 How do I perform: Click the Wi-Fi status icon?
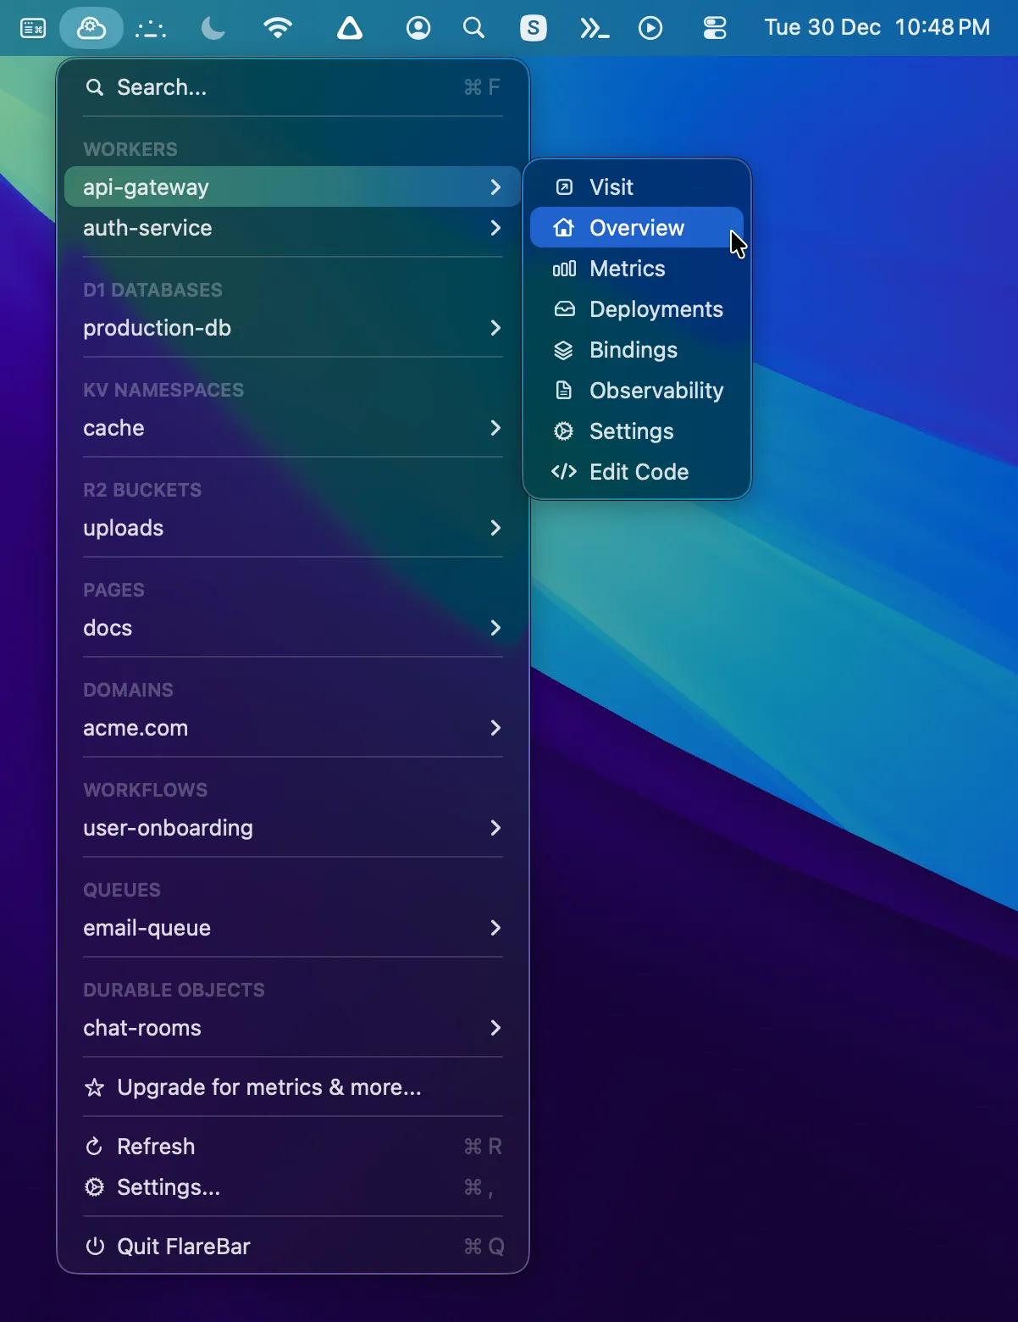pyautogui.click(x=278, y=28)
